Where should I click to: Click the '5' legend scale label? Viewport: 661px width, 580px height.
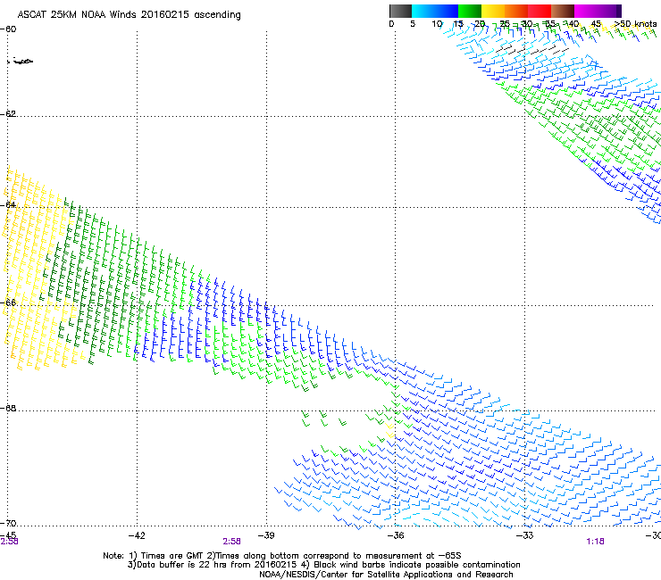(413, 24)
